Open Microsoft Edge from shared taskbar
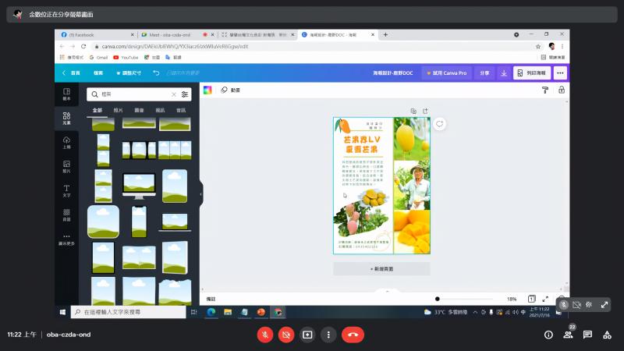The image size is (624, 351). (211, 312)
